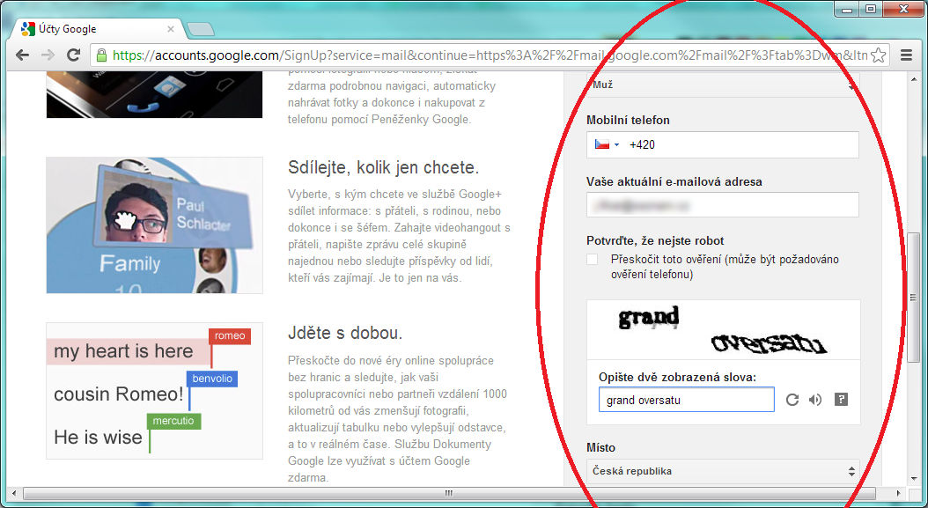
Task: Click the address bar URL
Action: tap(490, 55)
